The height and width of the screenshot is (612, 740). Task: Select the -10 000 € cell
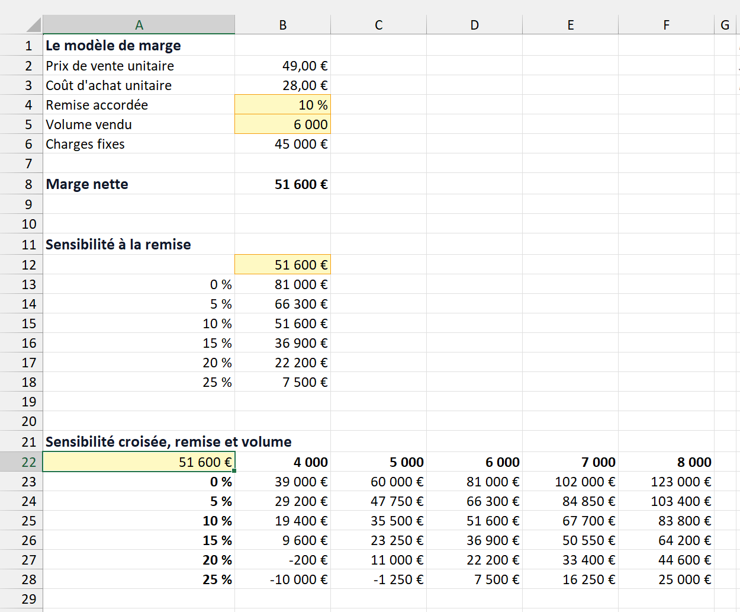coord(283,579)
